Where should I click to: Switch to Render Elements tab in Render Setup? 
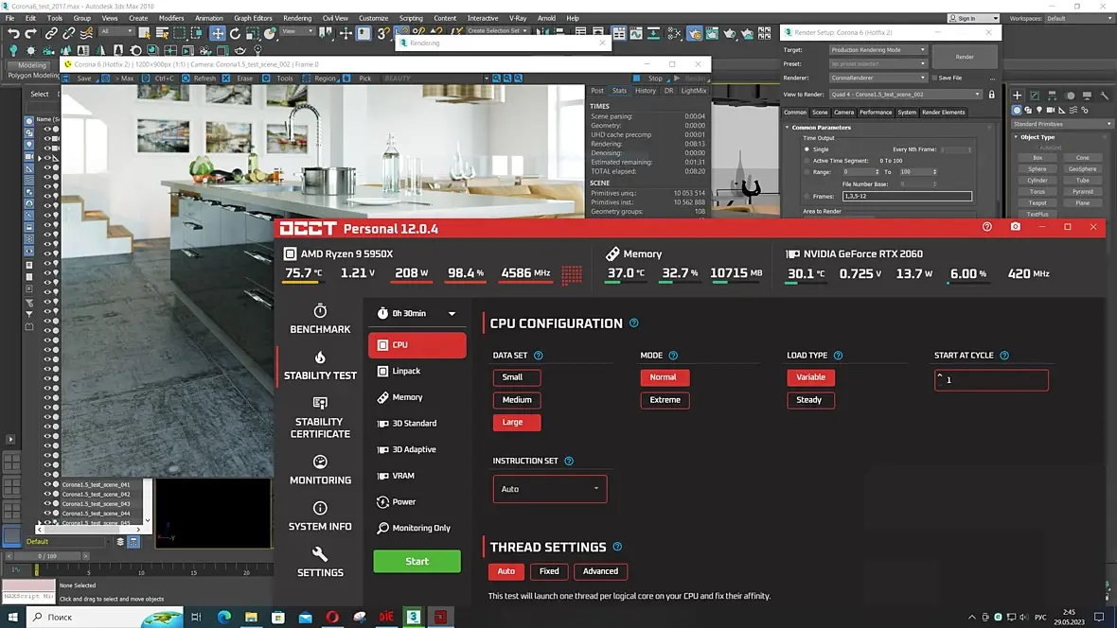943,112
